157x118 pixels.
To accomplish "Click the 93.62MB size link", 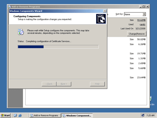I will (141, 20).
